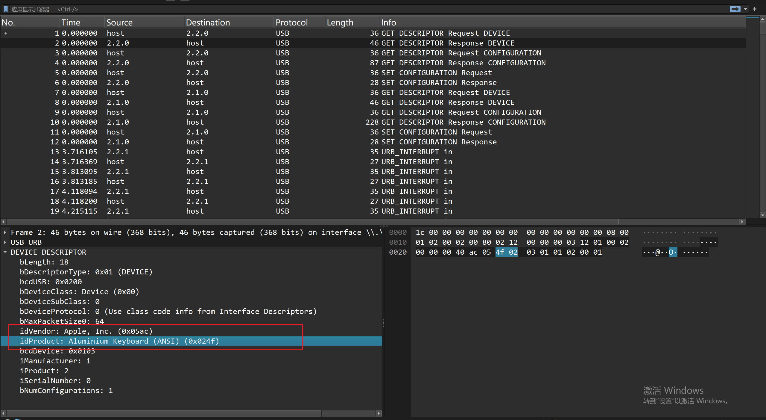Click packet list horizontal scroll left arrow
Viewport: 766px width, 420px height.
click(x=3, y=222)
